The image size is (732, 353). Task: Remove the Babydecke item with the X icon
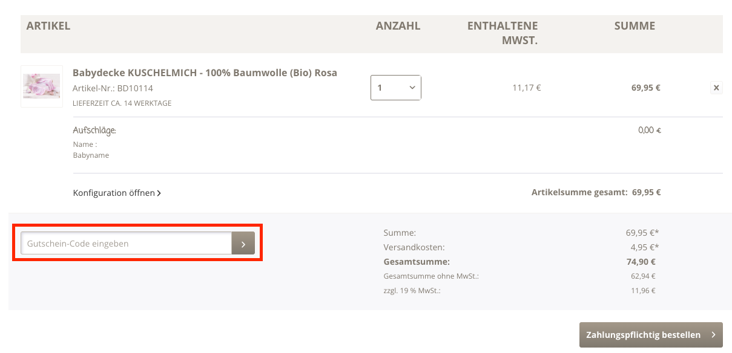click(x=716, y=88)
